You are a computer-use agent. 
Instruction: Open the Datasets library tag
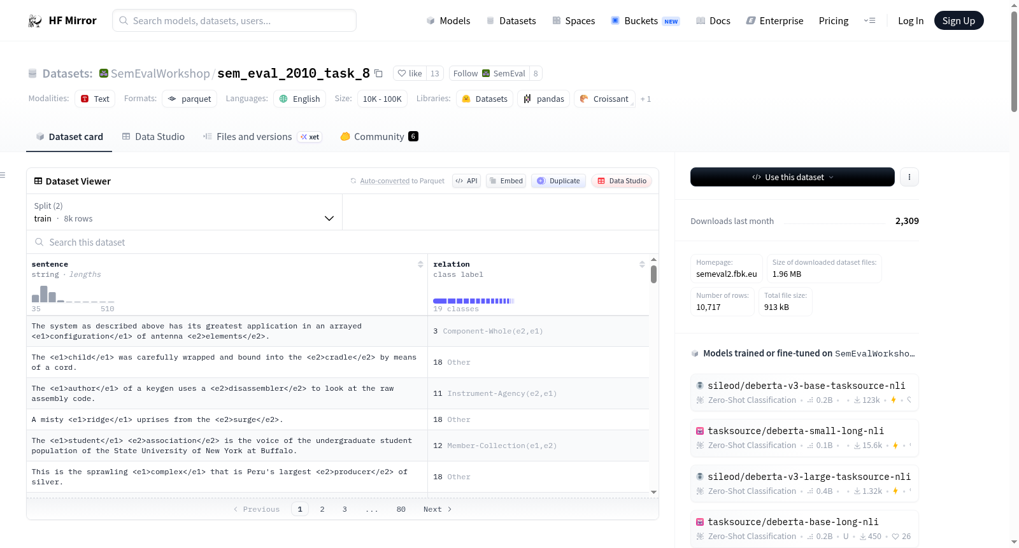485,99
